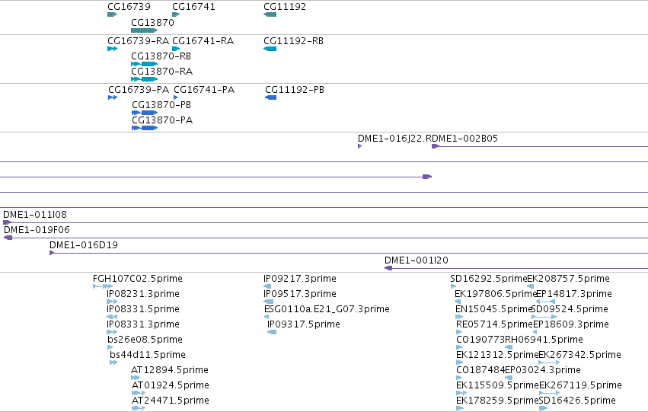Select the SD16292.5prime label

tap(489, 279)
